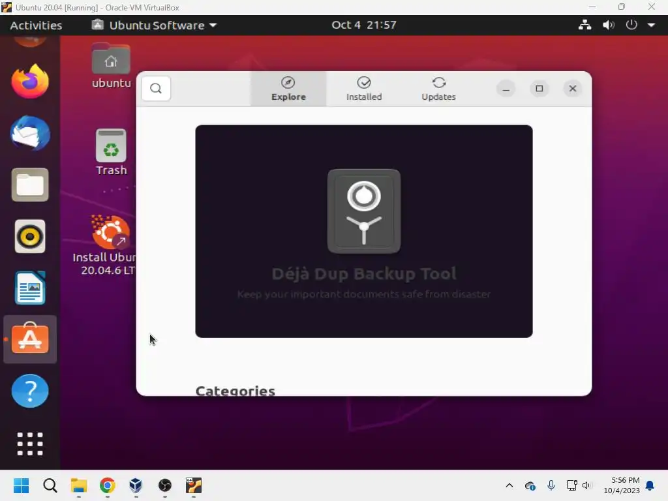
Task: Show hidden tray icons chevron
Action: tap(509, 485)
